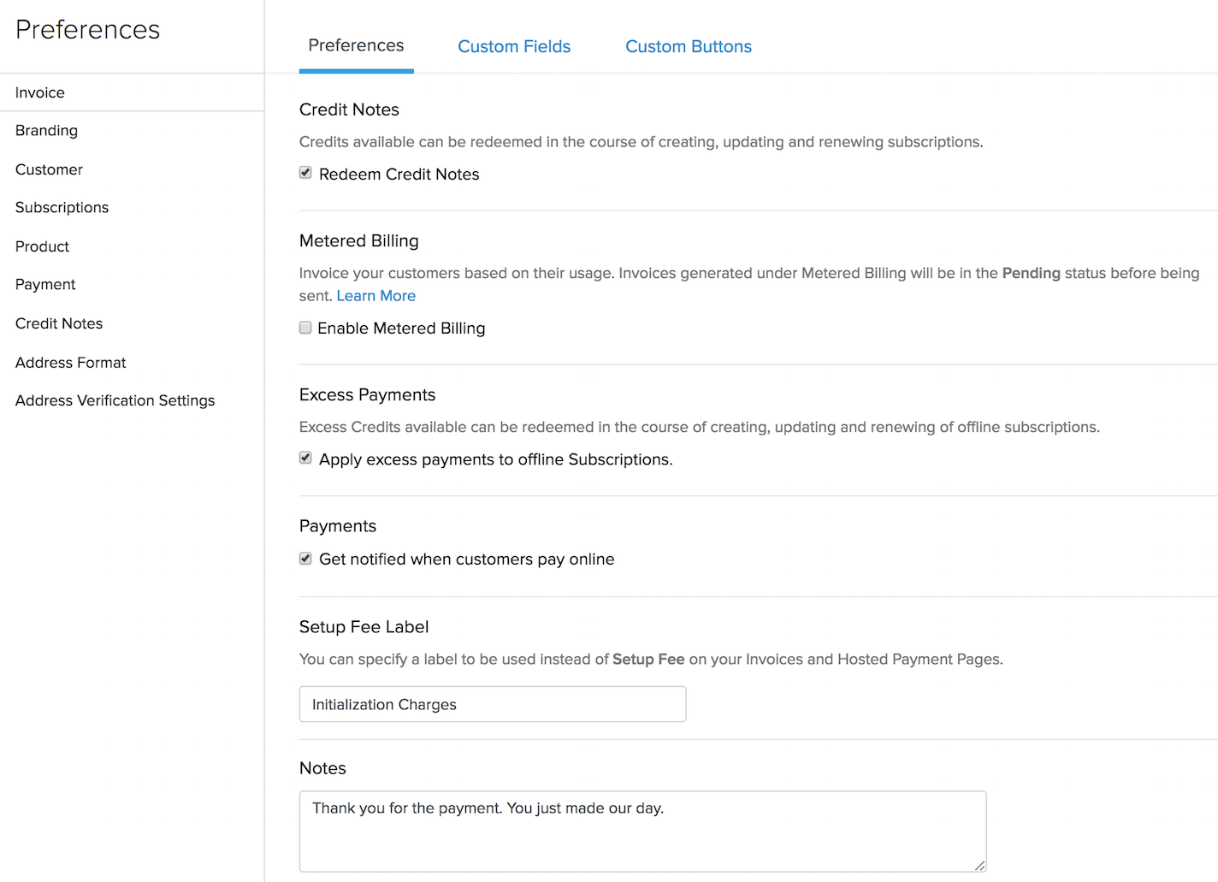Open Branding preferences
This screenshot has width=1218, height=882.
(x=46, y=130)
